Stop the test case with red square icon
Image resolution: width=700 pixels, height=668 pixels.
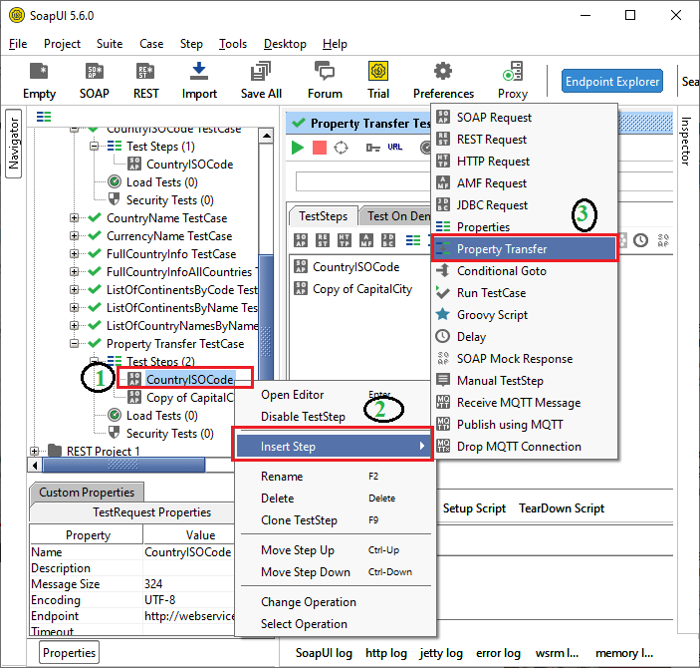(x=320, y=148)
